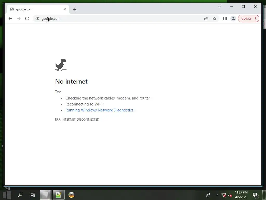The image size is (266, 200).
Task: Open the gray taskbar app window
Action: [45, 195]
